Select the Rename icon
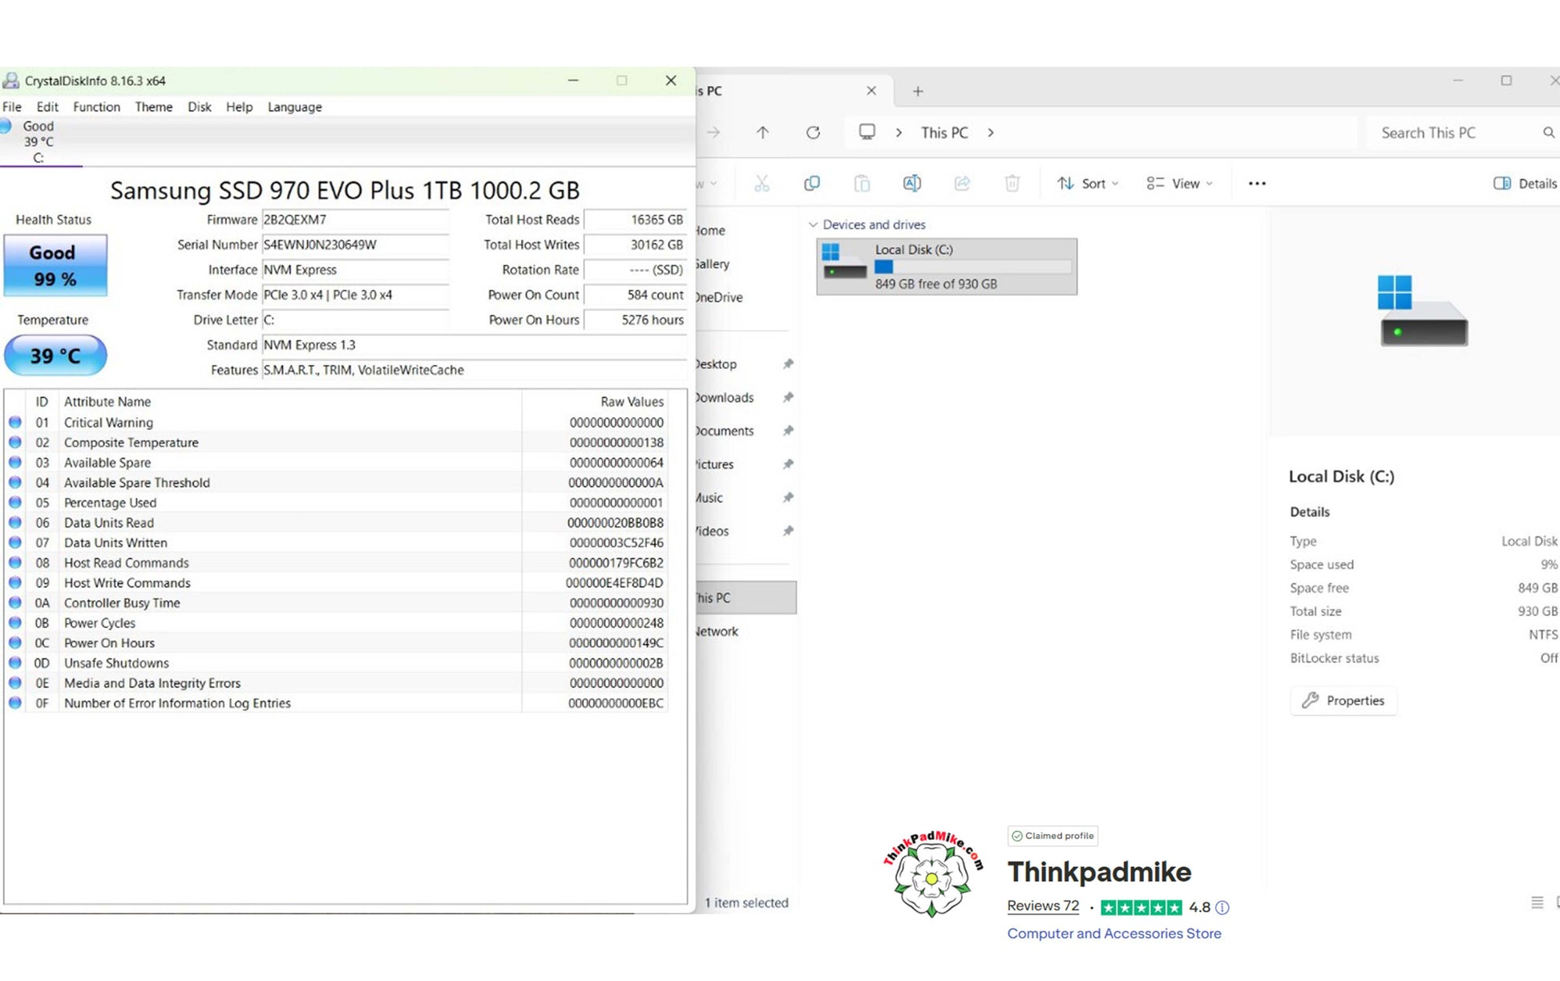Screen dimensions: 1560x981 coord(912,184)
